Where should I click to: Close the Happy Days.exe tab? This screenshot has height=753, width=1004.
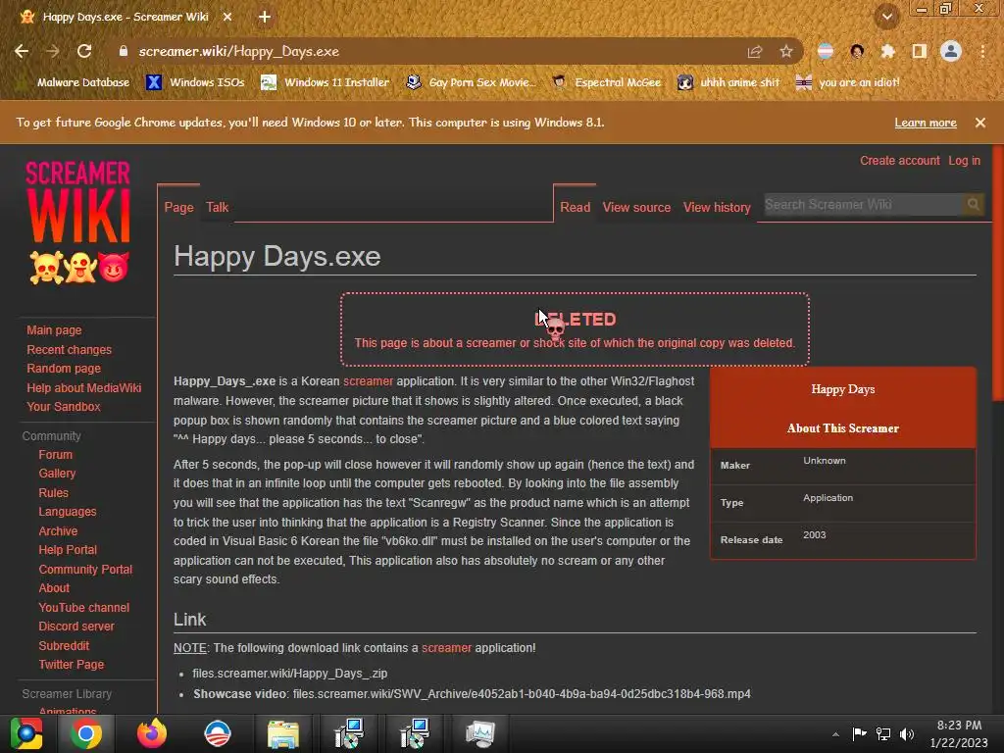(x=227, y=18)
